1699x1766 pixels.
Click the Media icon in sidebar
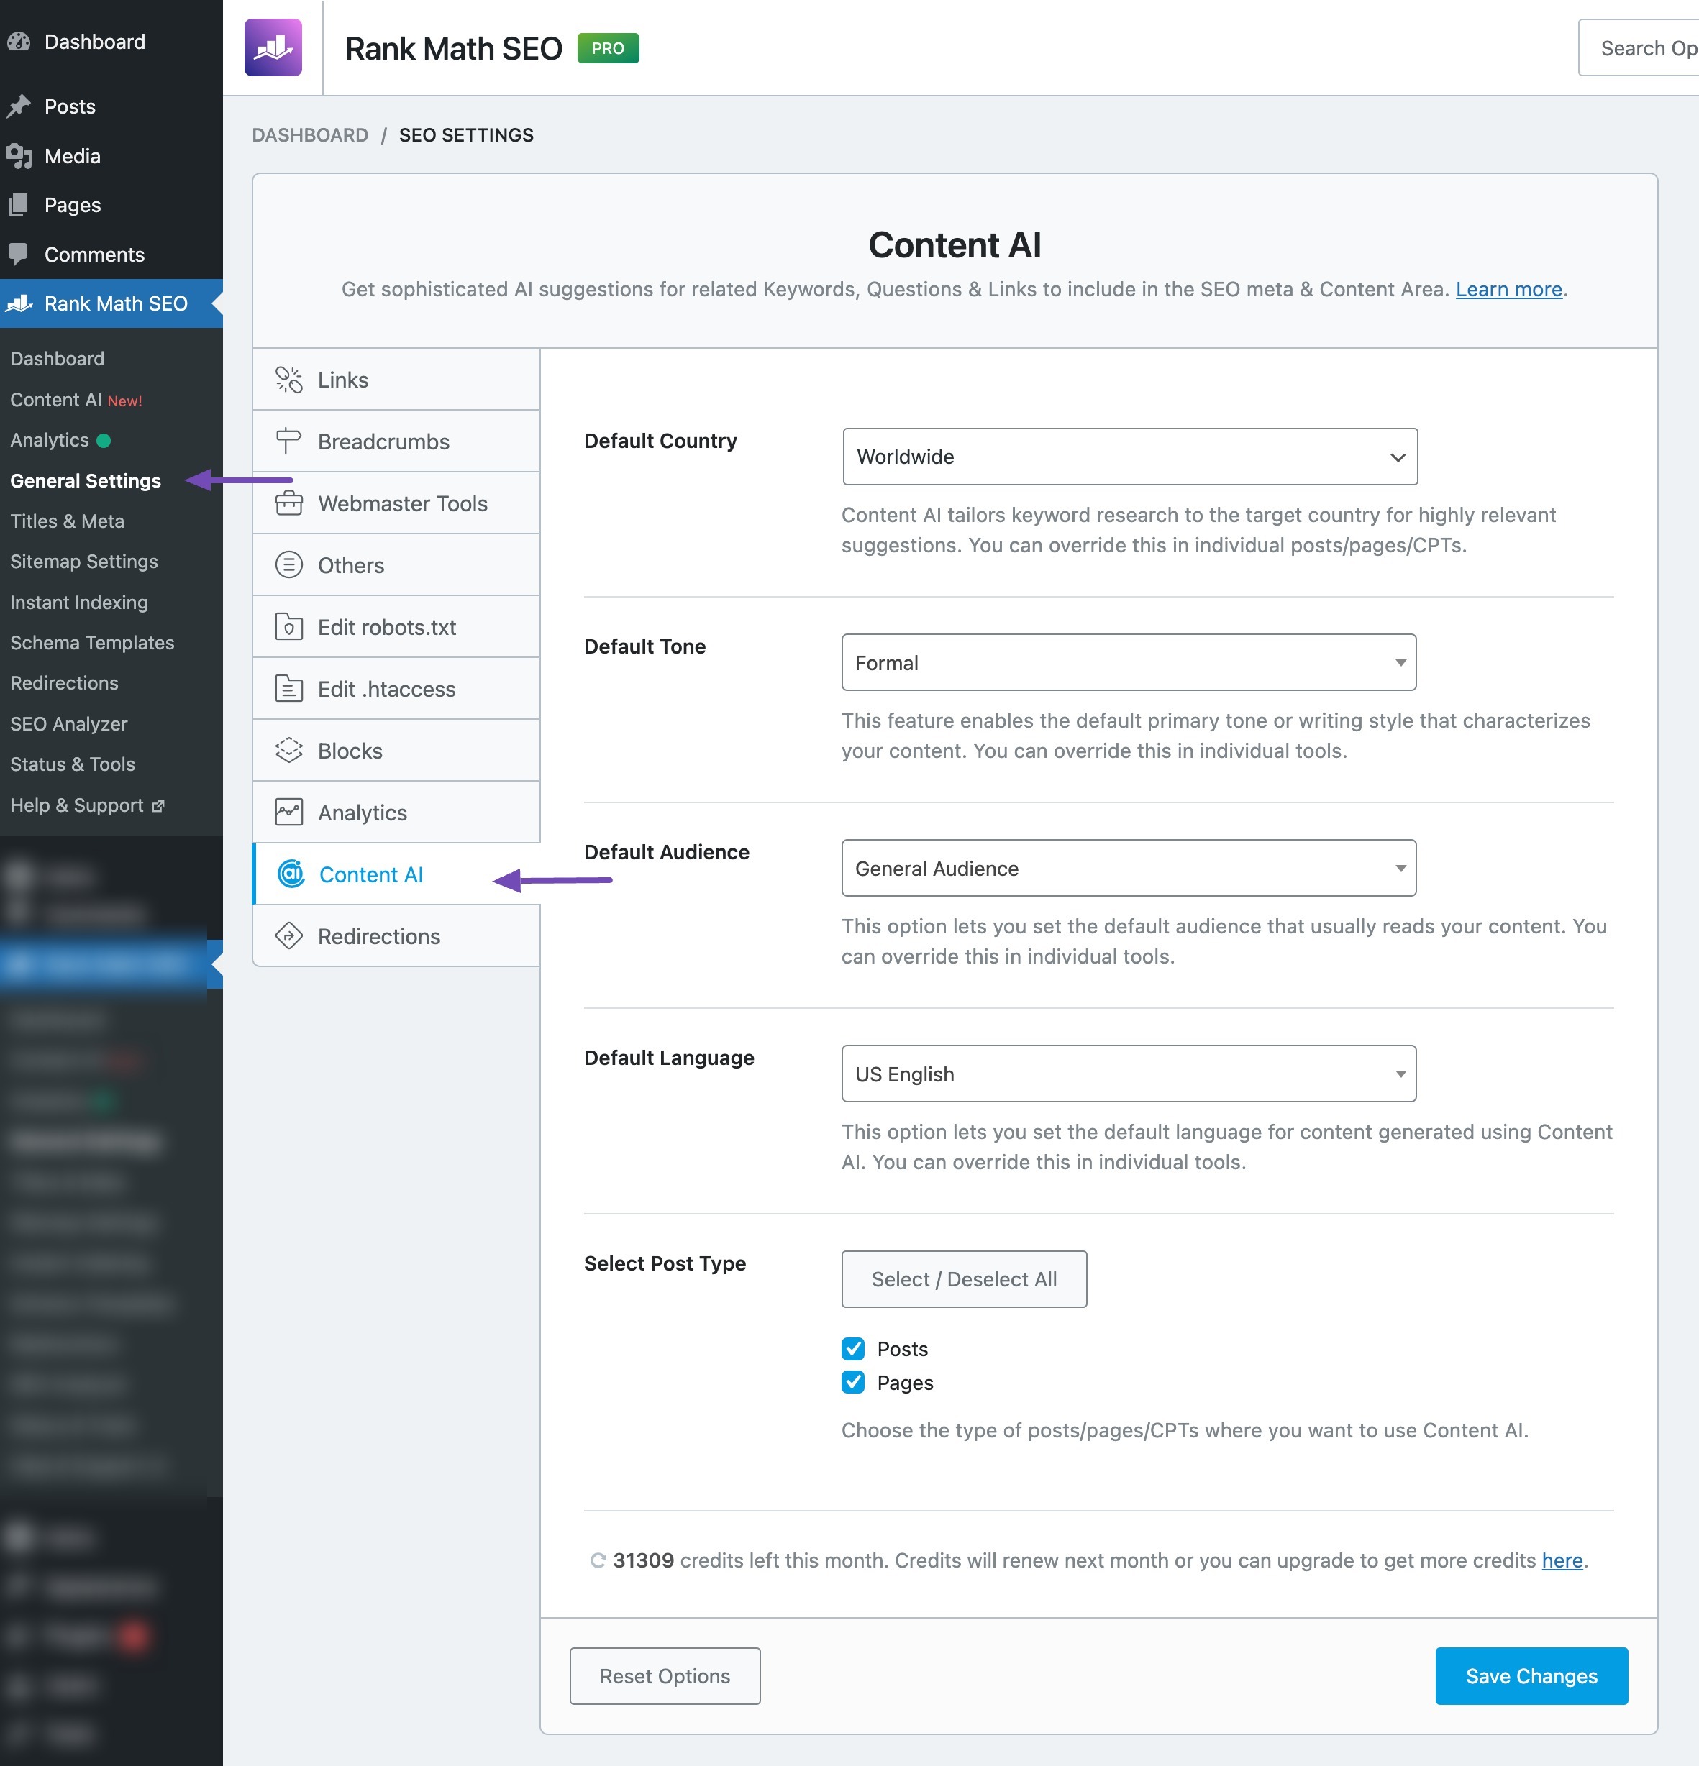coord(19,156)
